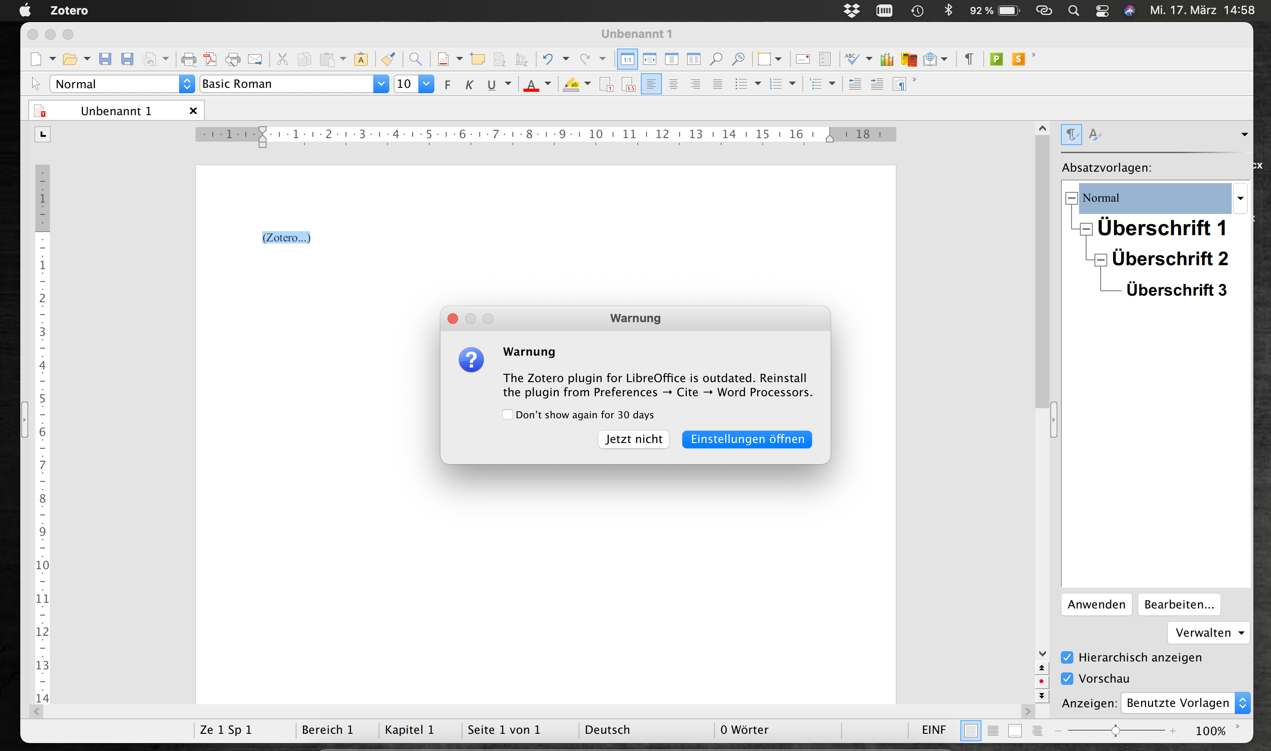Uncheck Hierarchisch anzeigen checkbox
Viewport: 1271px width, 751px height.
(1068, 657)
